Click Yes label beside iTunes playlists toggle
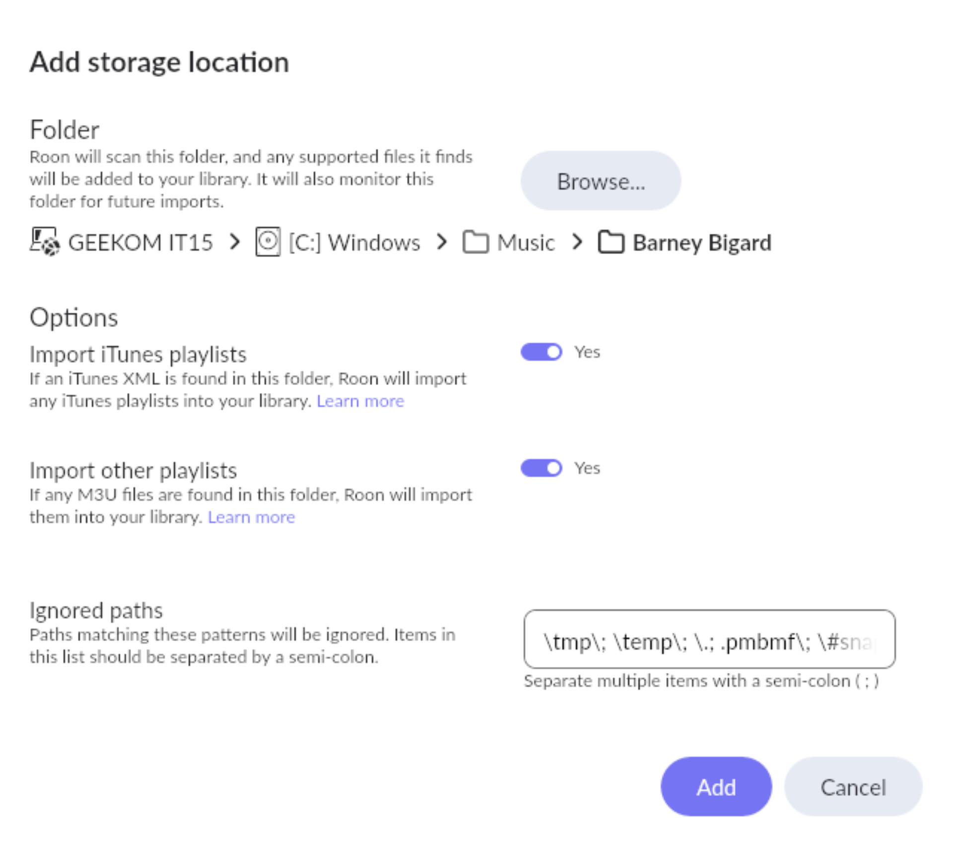This screenshot has width=959, height=853. click(587, 352)
